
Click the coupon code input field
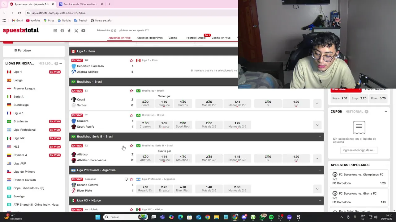[359, 150]
